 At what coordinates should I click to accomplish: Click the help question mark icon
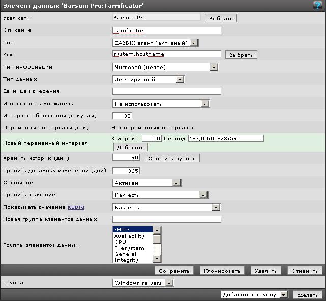click(x=317, y=5)
